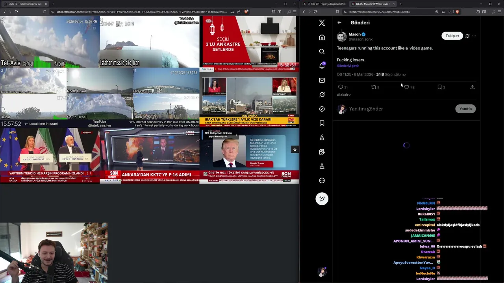Open Profile person icon in X sidebar
The height and width of the screenshot is (283, 504).
(x=322, y=166)
